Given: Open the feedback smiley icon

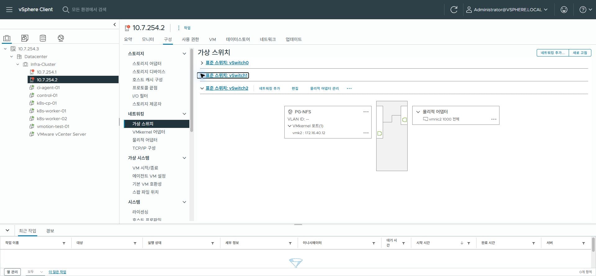Looking at the screenshot, I should tap(564, 10).
